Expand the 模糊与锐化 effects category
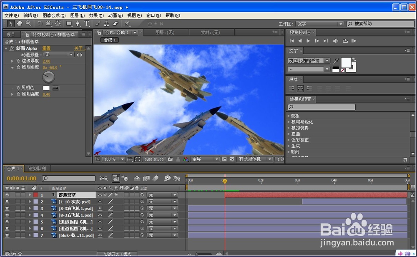Image resolution: width=417 pixels, height=257 pixels. pyautogui.click(x=289, y=122)
